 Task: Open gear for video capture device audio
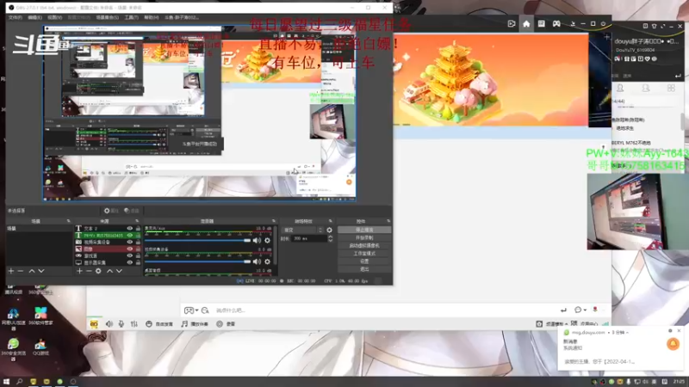coord(267,261)
